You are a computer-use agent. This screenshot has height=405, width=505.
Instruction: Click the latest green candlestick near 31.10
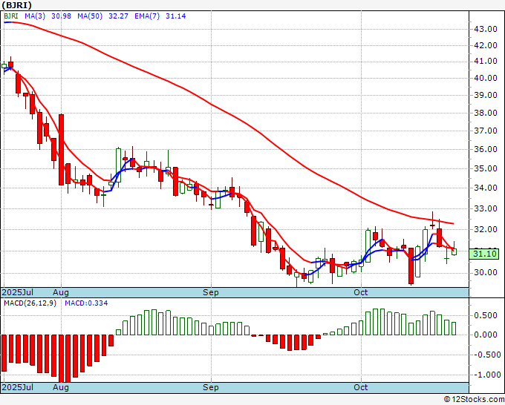pyautogui.click(x=454, y=251)
